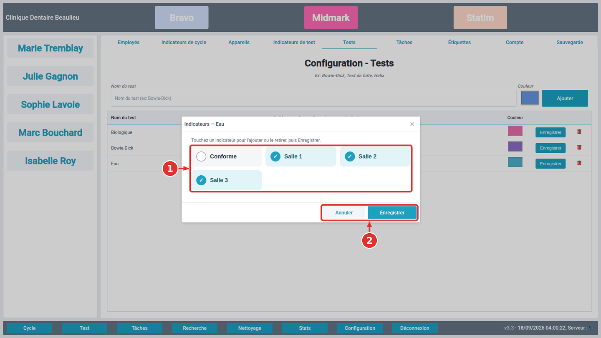
Task: Uncheck the Salle 2 indicator
Action: 375,156
